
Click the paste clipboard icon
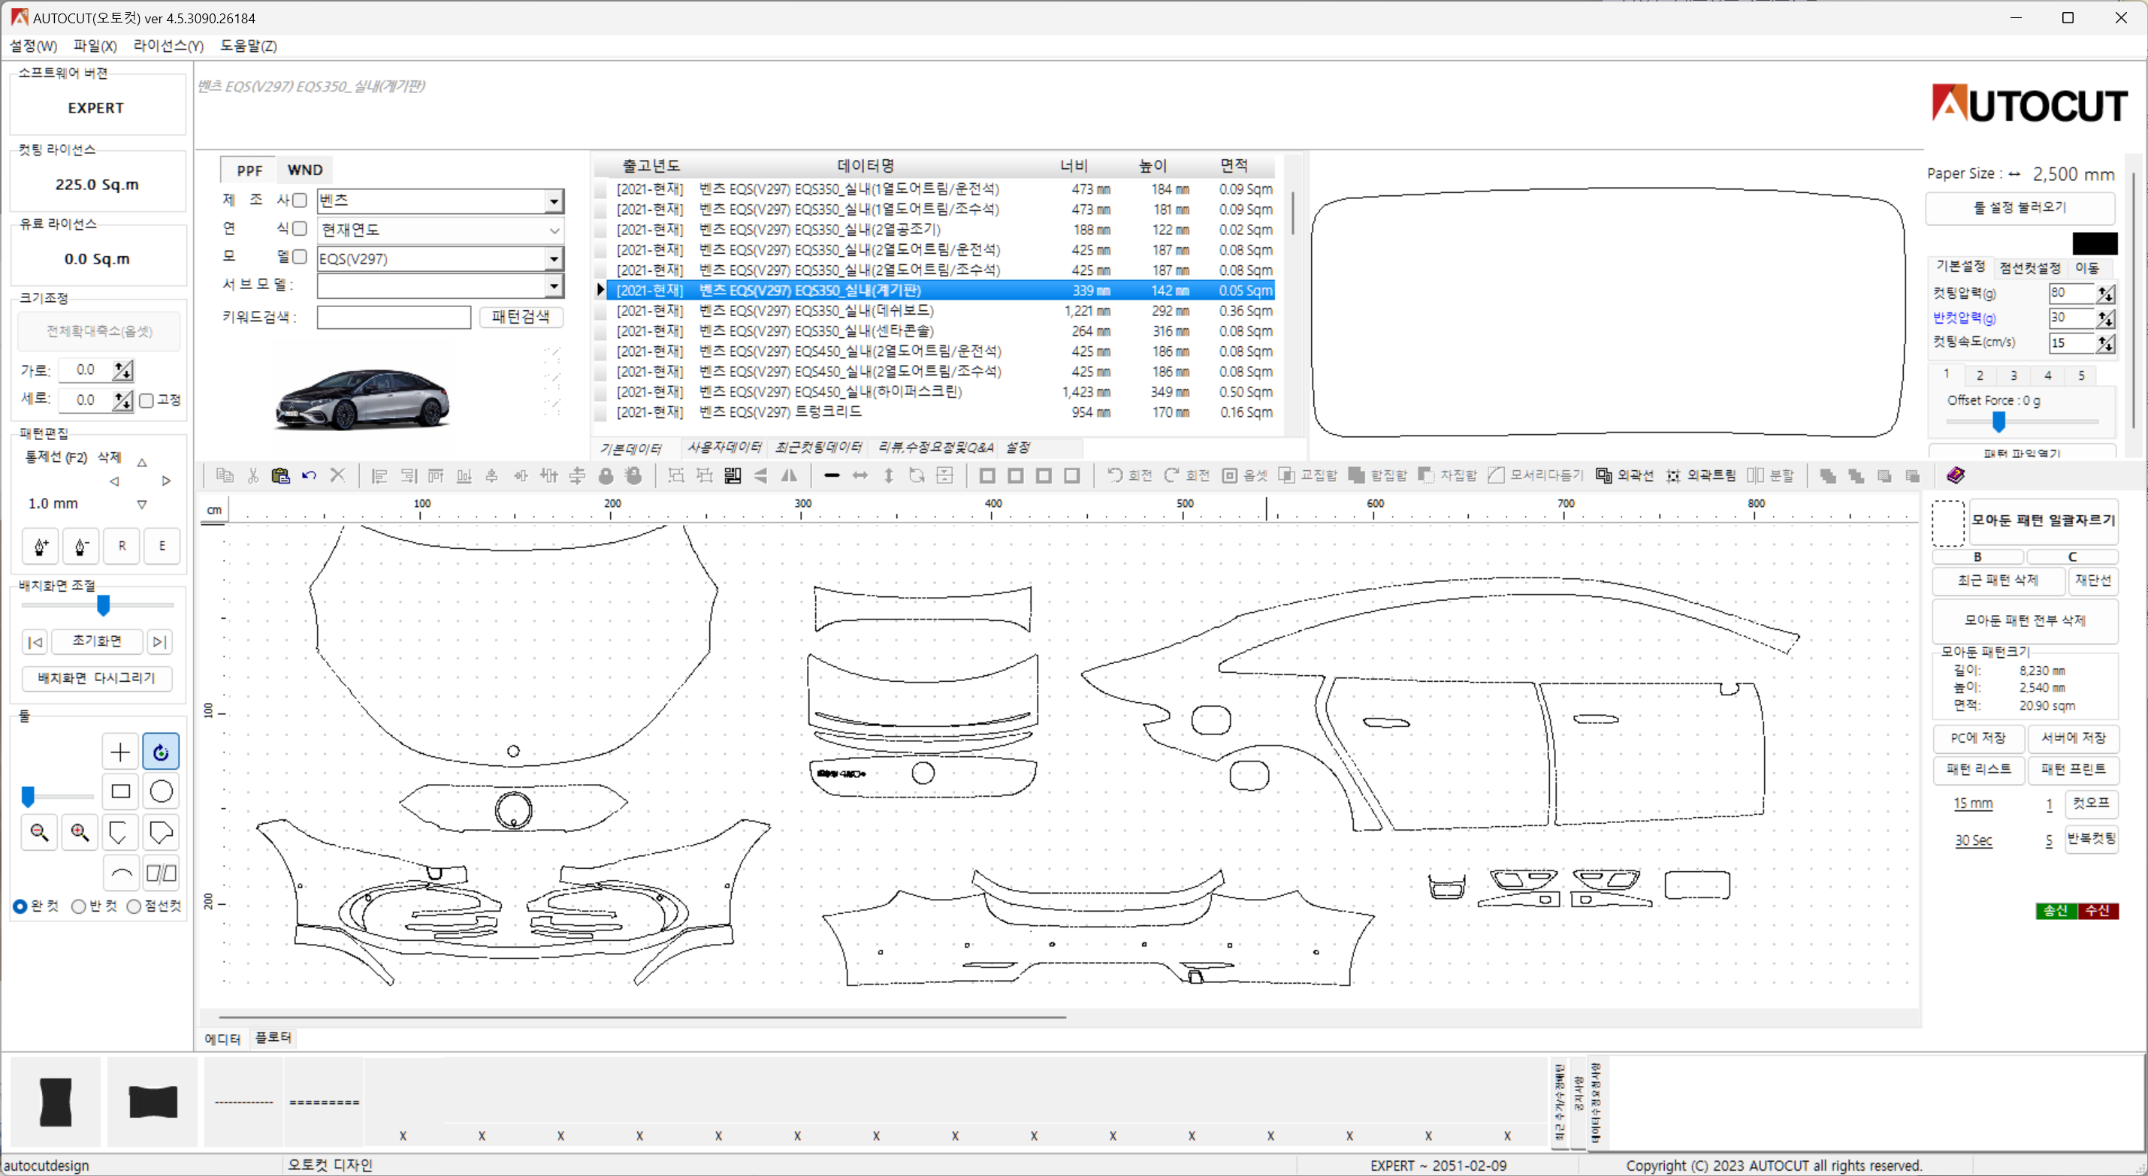(x=281, y=475)
